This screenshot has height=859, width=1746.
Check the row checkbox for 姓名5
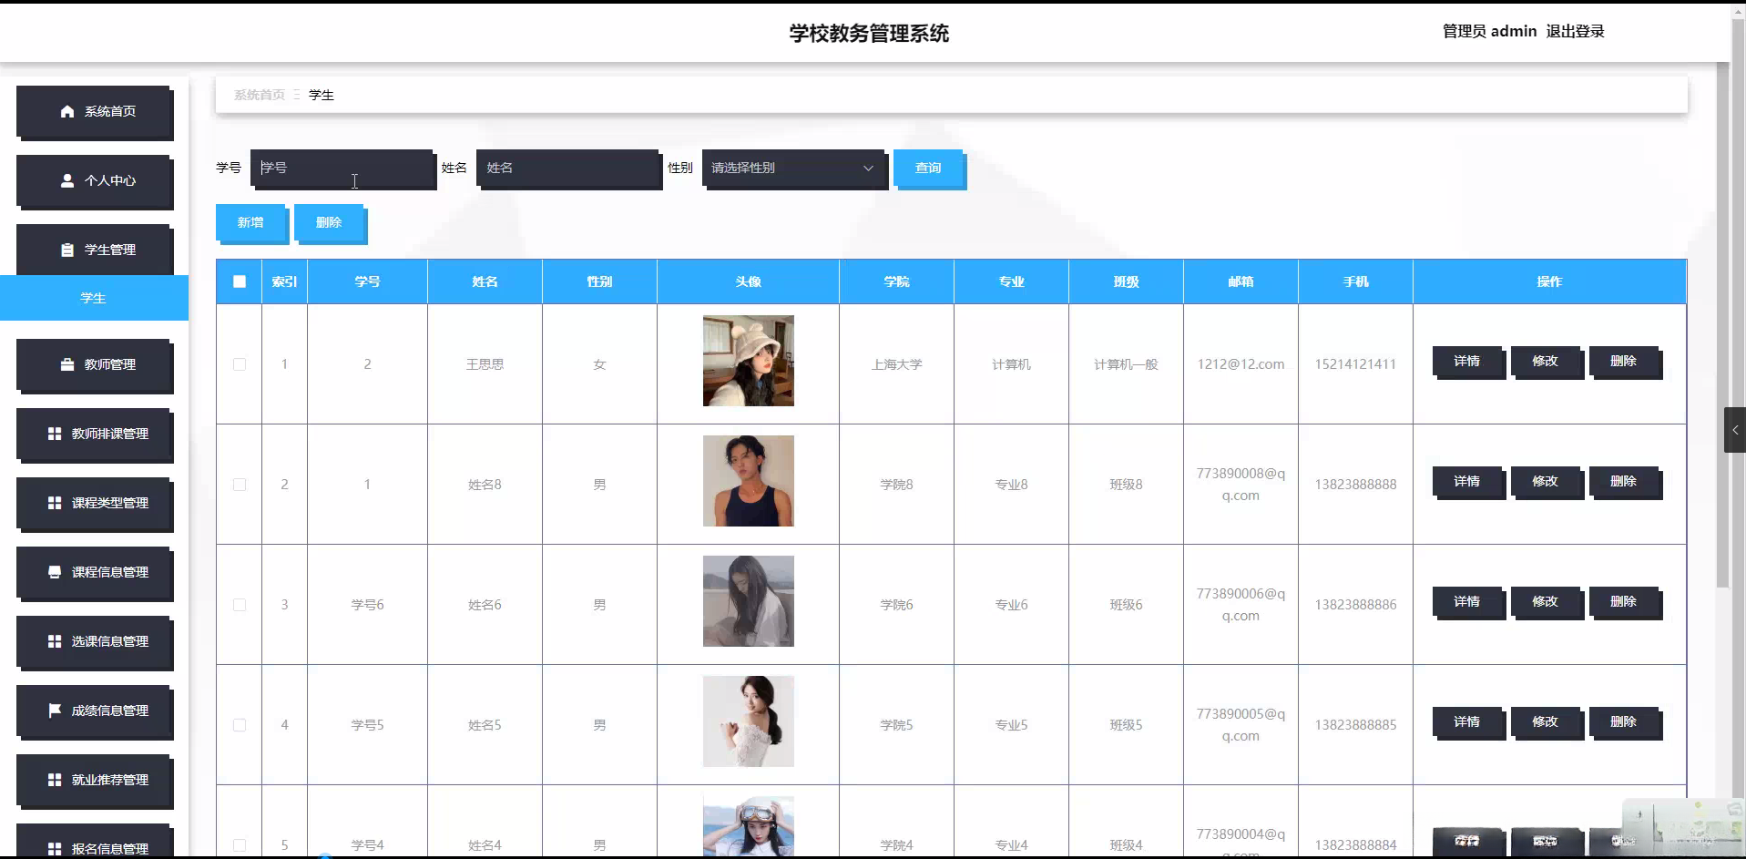coord(240,725)
